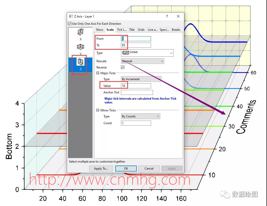Select the X axis icon
The image size is (267, 206).
coord(80,32)
